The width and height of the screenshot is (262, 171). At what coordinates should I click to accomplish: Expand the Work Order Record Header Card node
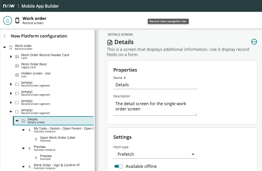coord(11,57)
